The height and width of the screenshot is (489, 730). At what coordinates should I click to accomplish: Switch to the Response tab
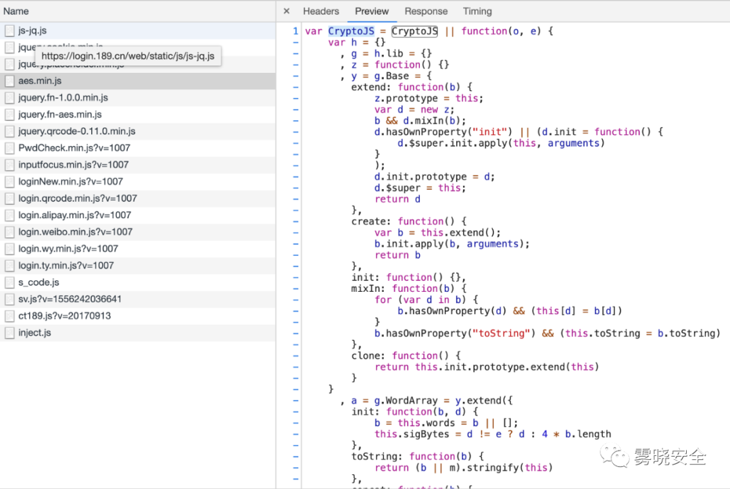tap(426, 11)
